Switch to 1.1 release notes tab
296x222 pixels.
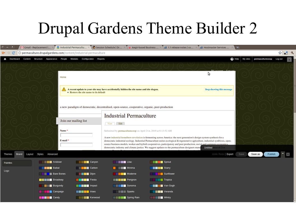pyautogui.click(x=180, y=47)
